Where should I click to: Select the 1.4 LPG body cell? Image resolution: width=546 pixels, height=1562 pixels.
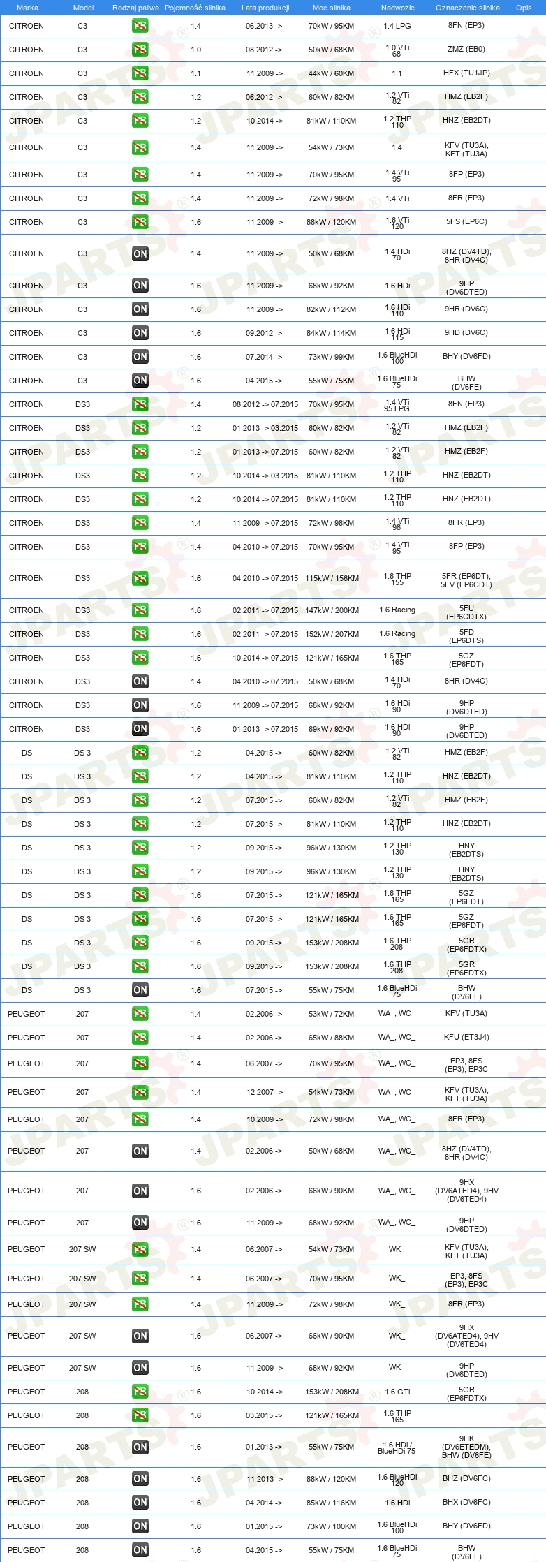(397, 26)
